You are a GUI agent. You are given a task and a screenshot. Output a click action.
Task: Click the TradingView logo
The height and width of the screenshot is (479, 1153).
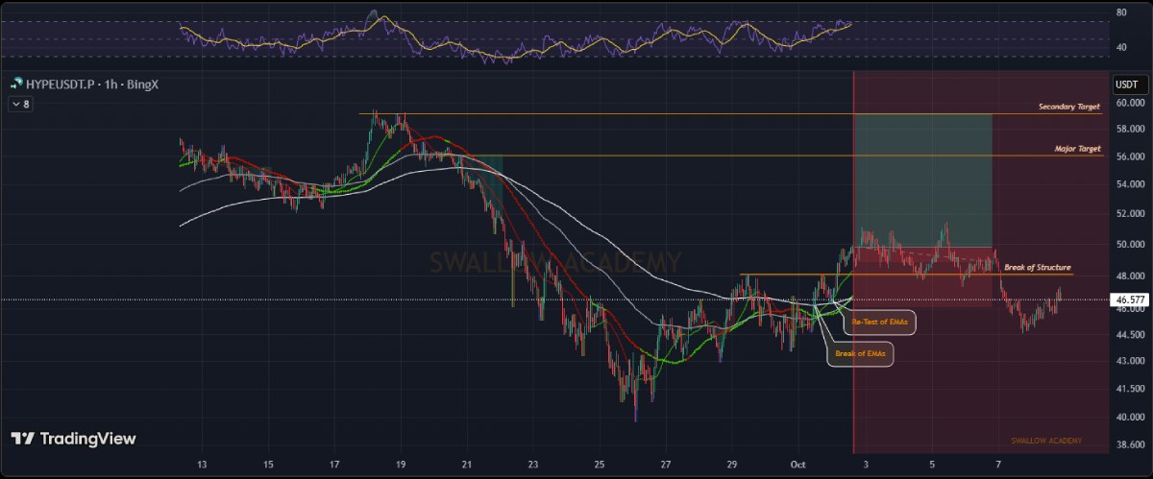tap(73, 439)
